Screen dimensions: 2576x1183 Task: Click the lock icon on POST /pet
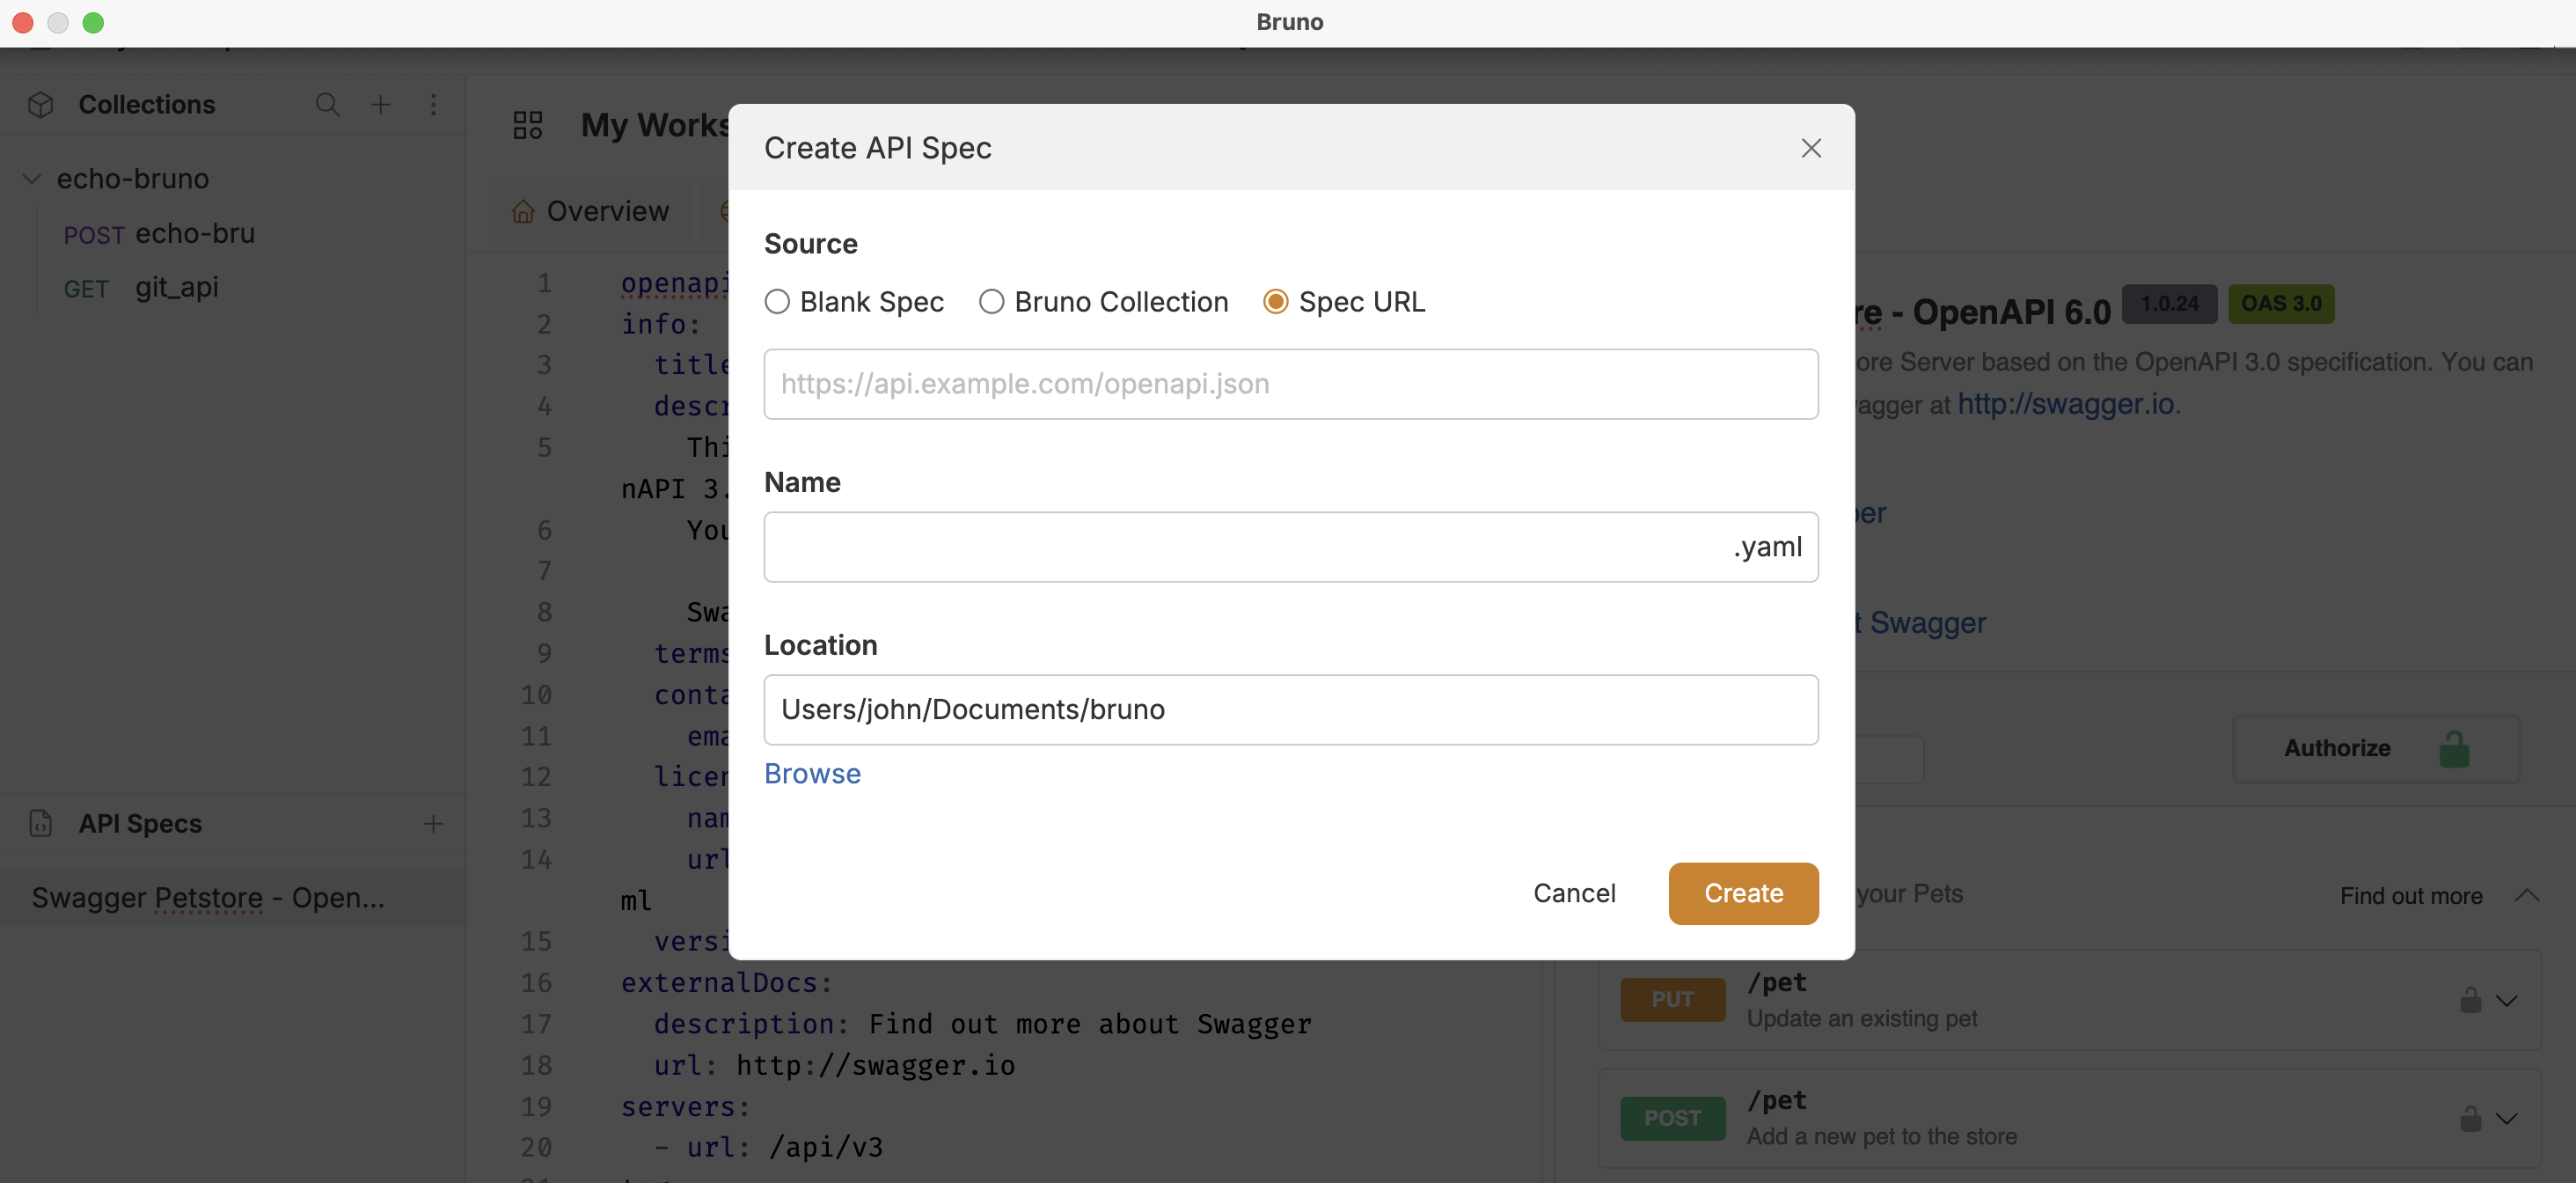[2470, 1118]
